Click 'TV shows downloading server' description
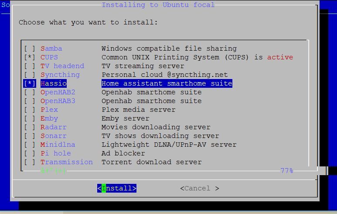337x214 pixels. [160, 136]
